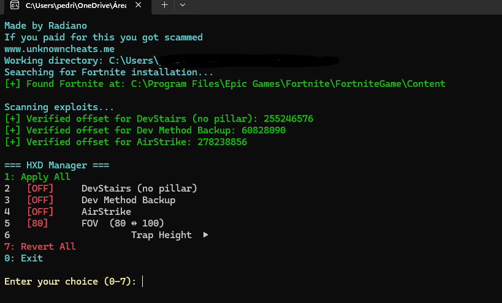This screenshot has height=303, width=502.
Task: Click the Found Fortnite installation path line
Action: (x=225, y=84)
